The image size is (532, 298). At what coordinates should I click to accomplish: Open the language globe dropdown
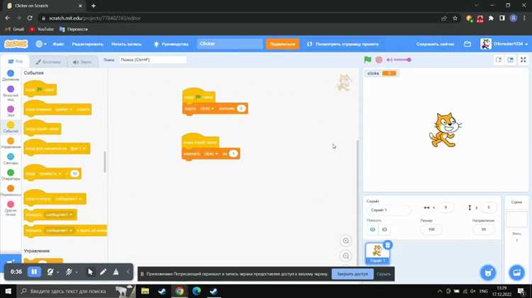[41, 44]
